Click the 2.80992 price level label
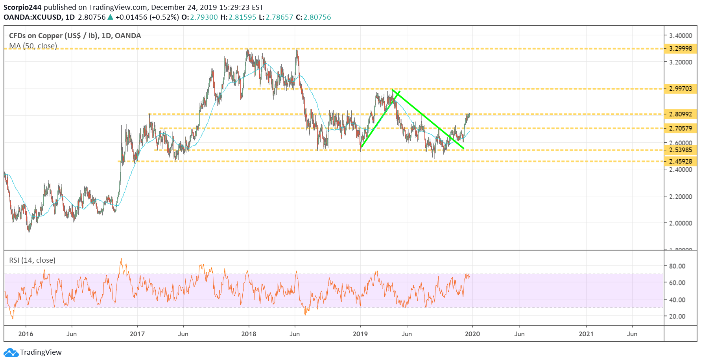This screenshot has height=363, width=701. (680, 114)
